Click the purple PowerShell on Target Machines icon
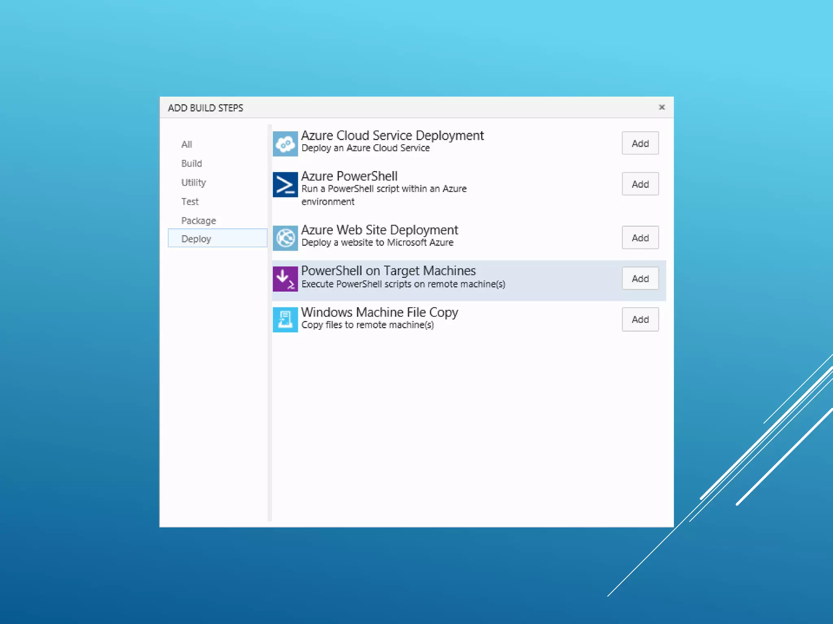The width and height of the screenshot is (833, 624). coord(285,279)
